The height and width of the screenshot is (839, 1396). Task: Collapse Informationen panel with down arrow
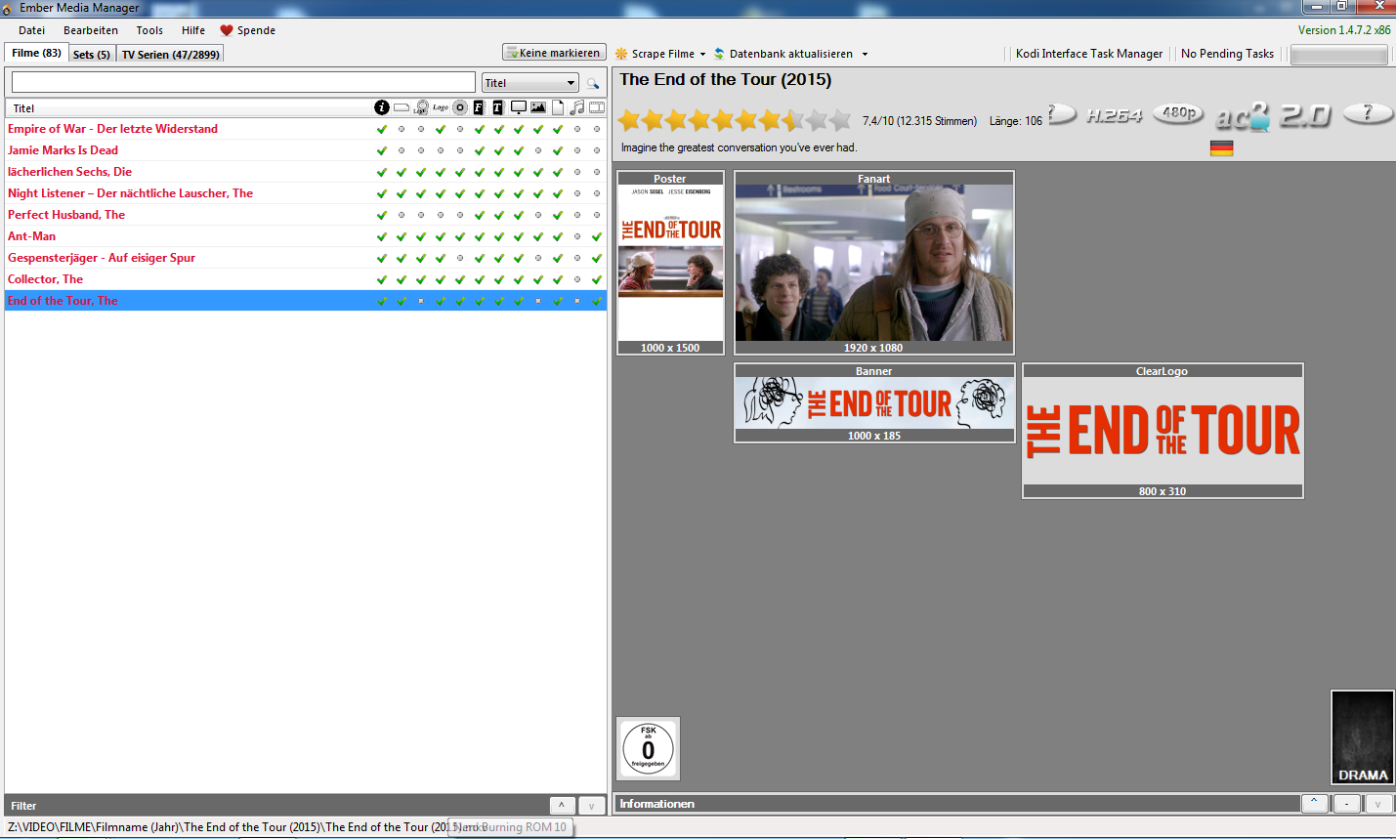pos(1378,803)
